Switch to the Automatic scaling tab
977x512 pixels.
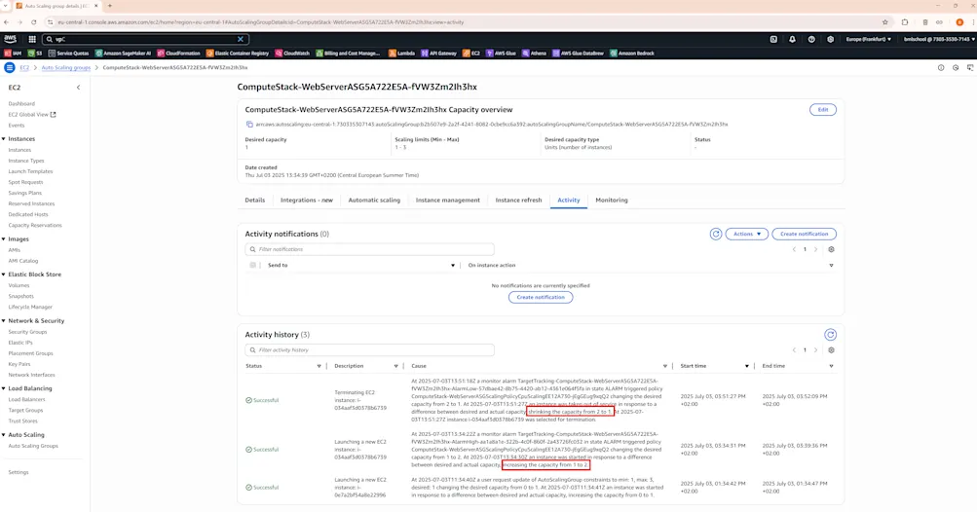374,200
